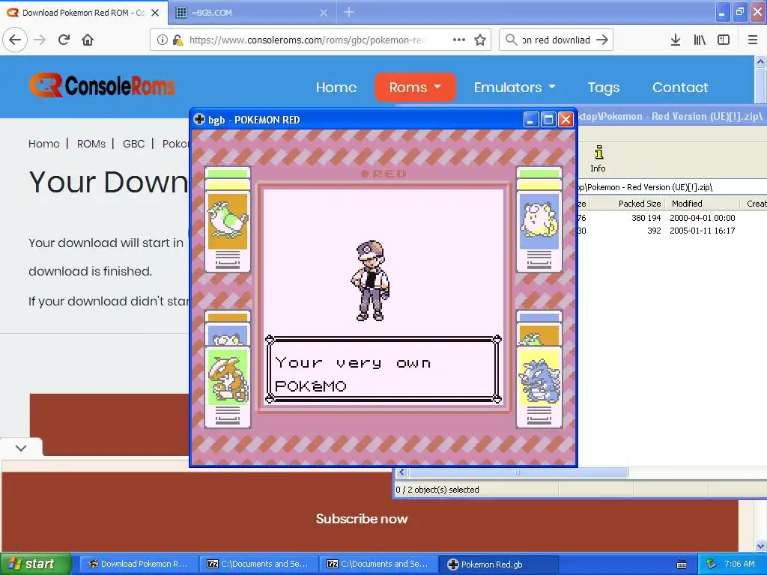767x575 pixels.
Task: Click the trainer Red sprite
Action: tap(371, 281)
